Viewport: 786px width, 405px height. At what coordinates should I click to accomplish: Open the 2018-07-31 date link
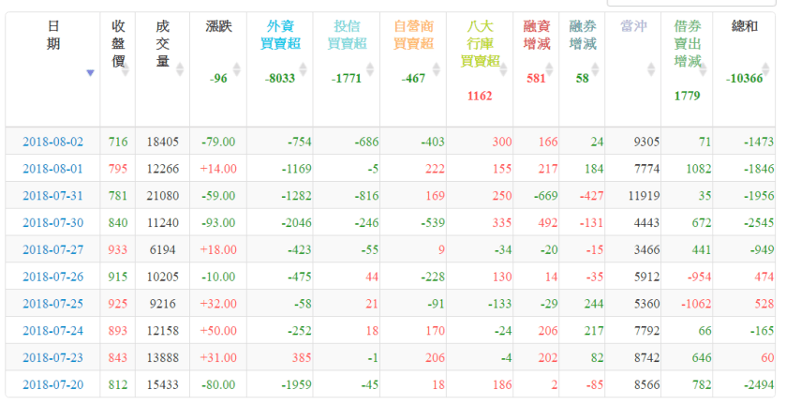pos(52,195)
